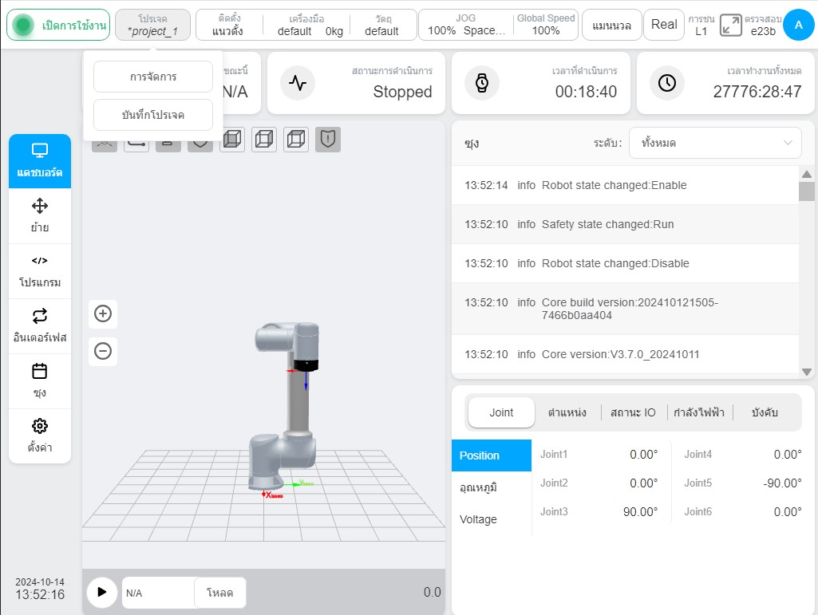818x615 pixels.
Task: Click the บันทึกโปรเจค save project button
Action: (153, 115)
